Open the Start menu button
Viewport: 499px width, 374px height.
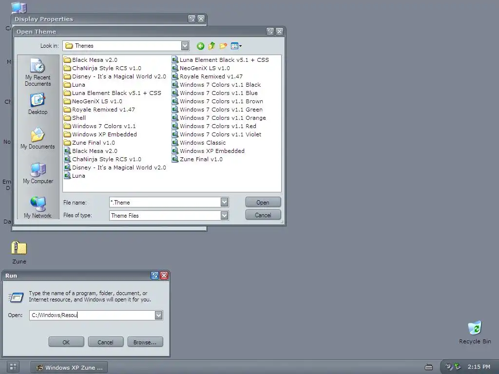(x=13, y=367)
